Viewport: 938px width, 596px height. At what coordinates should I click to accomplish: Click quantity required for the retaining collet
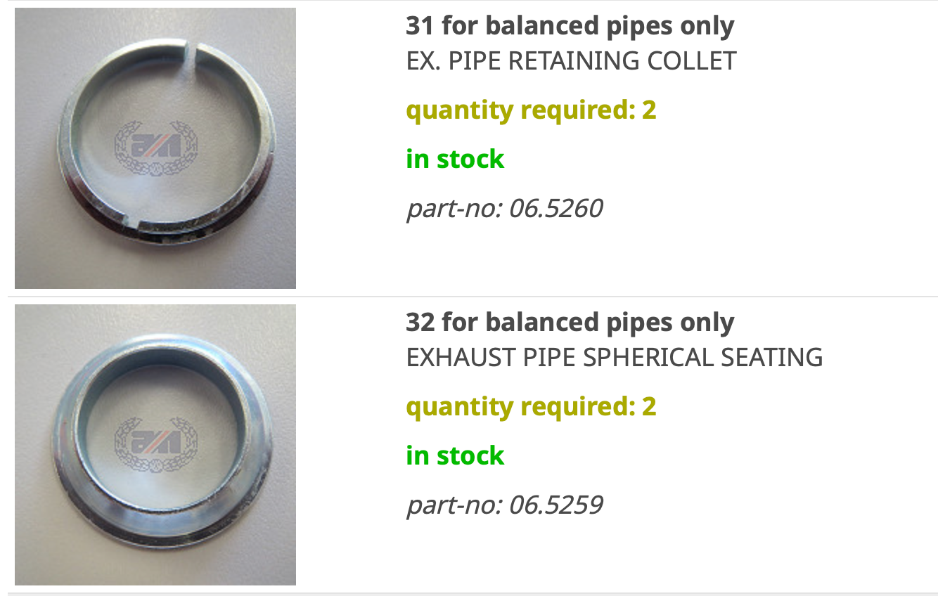[x=531, y=110]
